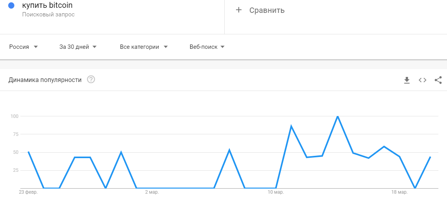Open the За 30 дней period dropdown
The width and height of the screenshot is (447, 205).
point(78,47)
